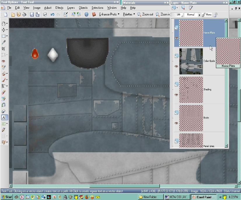Open the Effects menu
This screenshot has width=241, height=200.
[59, 8]
